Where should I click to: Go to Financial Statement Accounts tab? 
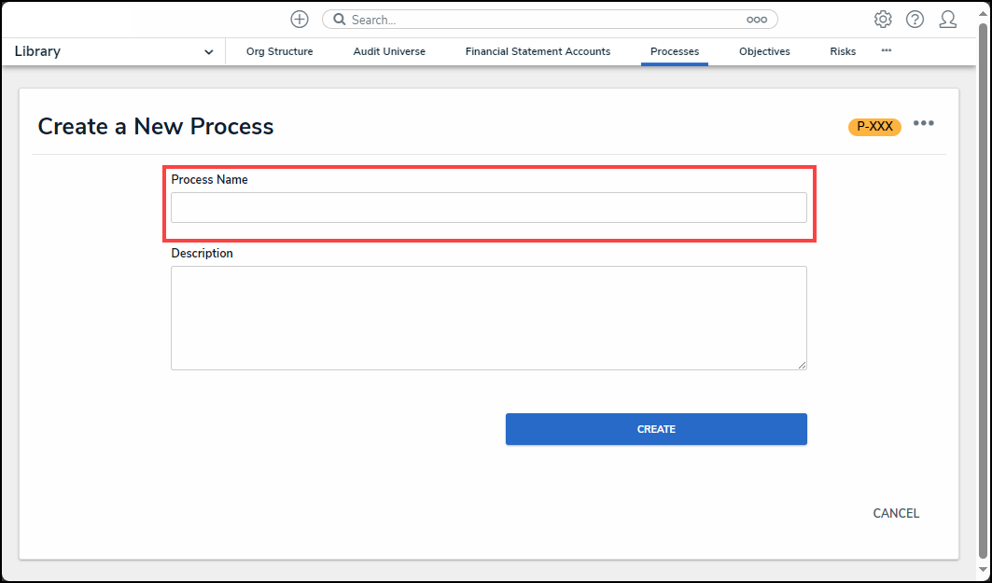click(x=538, y=52)
